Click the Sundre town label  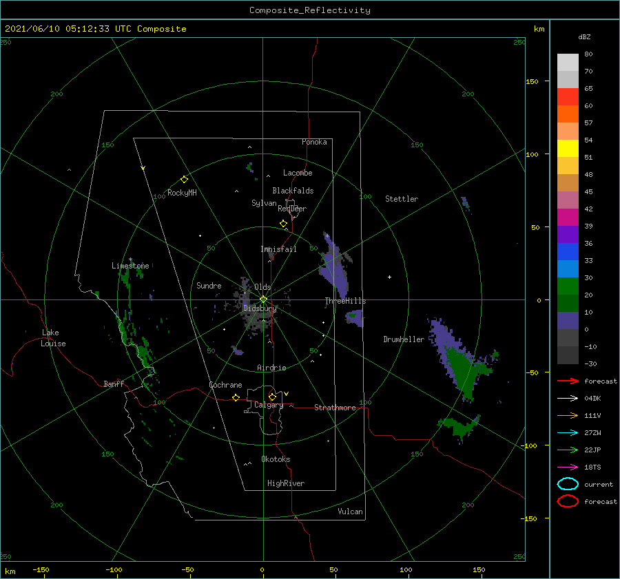tap(209, 285)
